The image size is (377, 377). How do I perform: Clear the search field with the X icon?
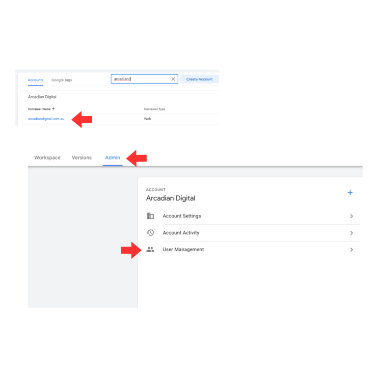(x=173, y=79)
